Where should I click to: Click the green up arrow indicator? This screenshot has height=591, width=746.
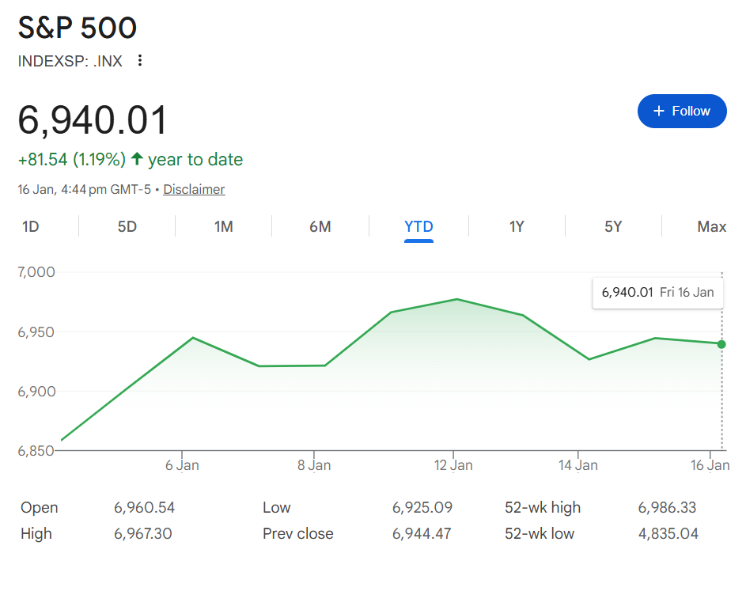(137, 159)
